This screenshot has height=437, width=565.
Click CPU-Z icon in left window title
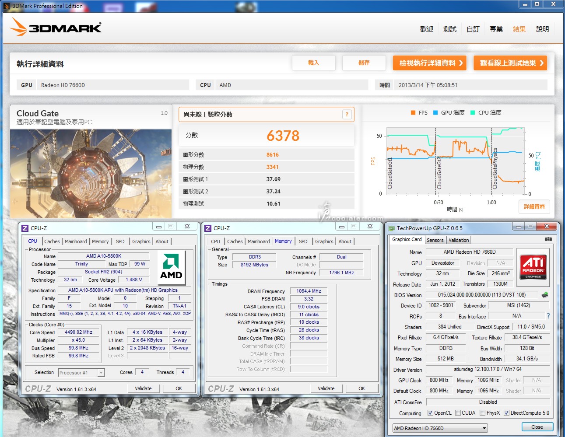pos(25,228)
